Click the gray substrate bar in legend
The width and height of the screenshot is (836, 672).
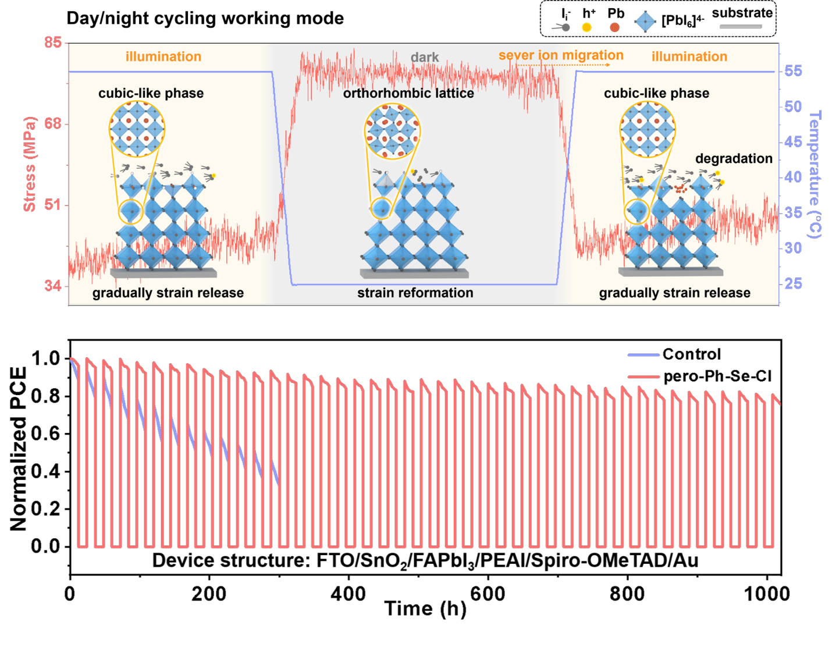click(741, 26)
